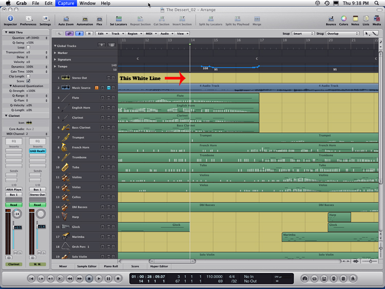Start playback with Play button

[99, 278]
